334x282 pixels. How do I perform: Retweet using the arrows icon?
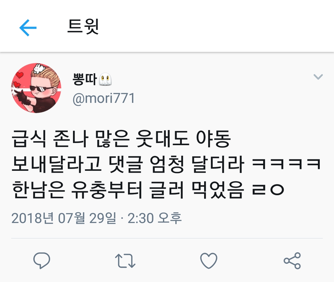(125, 260)
